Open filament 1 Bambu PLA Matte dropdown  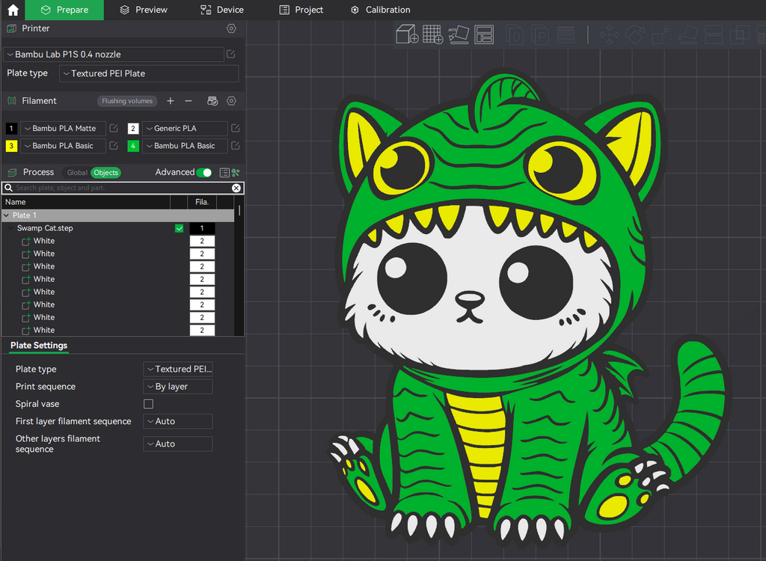[x=63, y=128]
